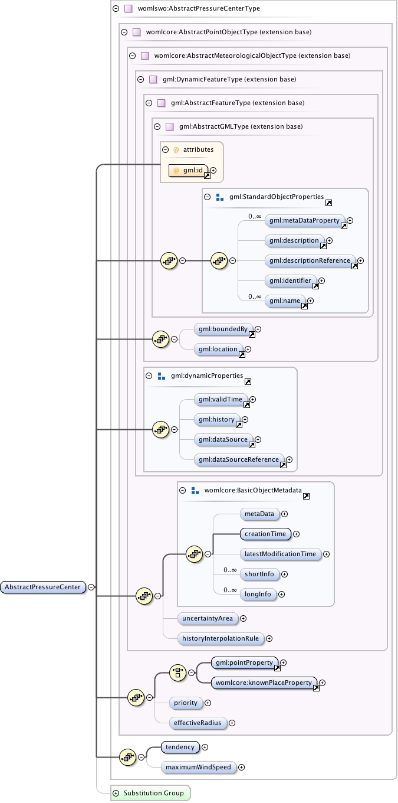The height and width of the screenshot is (803, 398).
Task: Click sequence icon beside gml:validTime group
Action: 161,429
